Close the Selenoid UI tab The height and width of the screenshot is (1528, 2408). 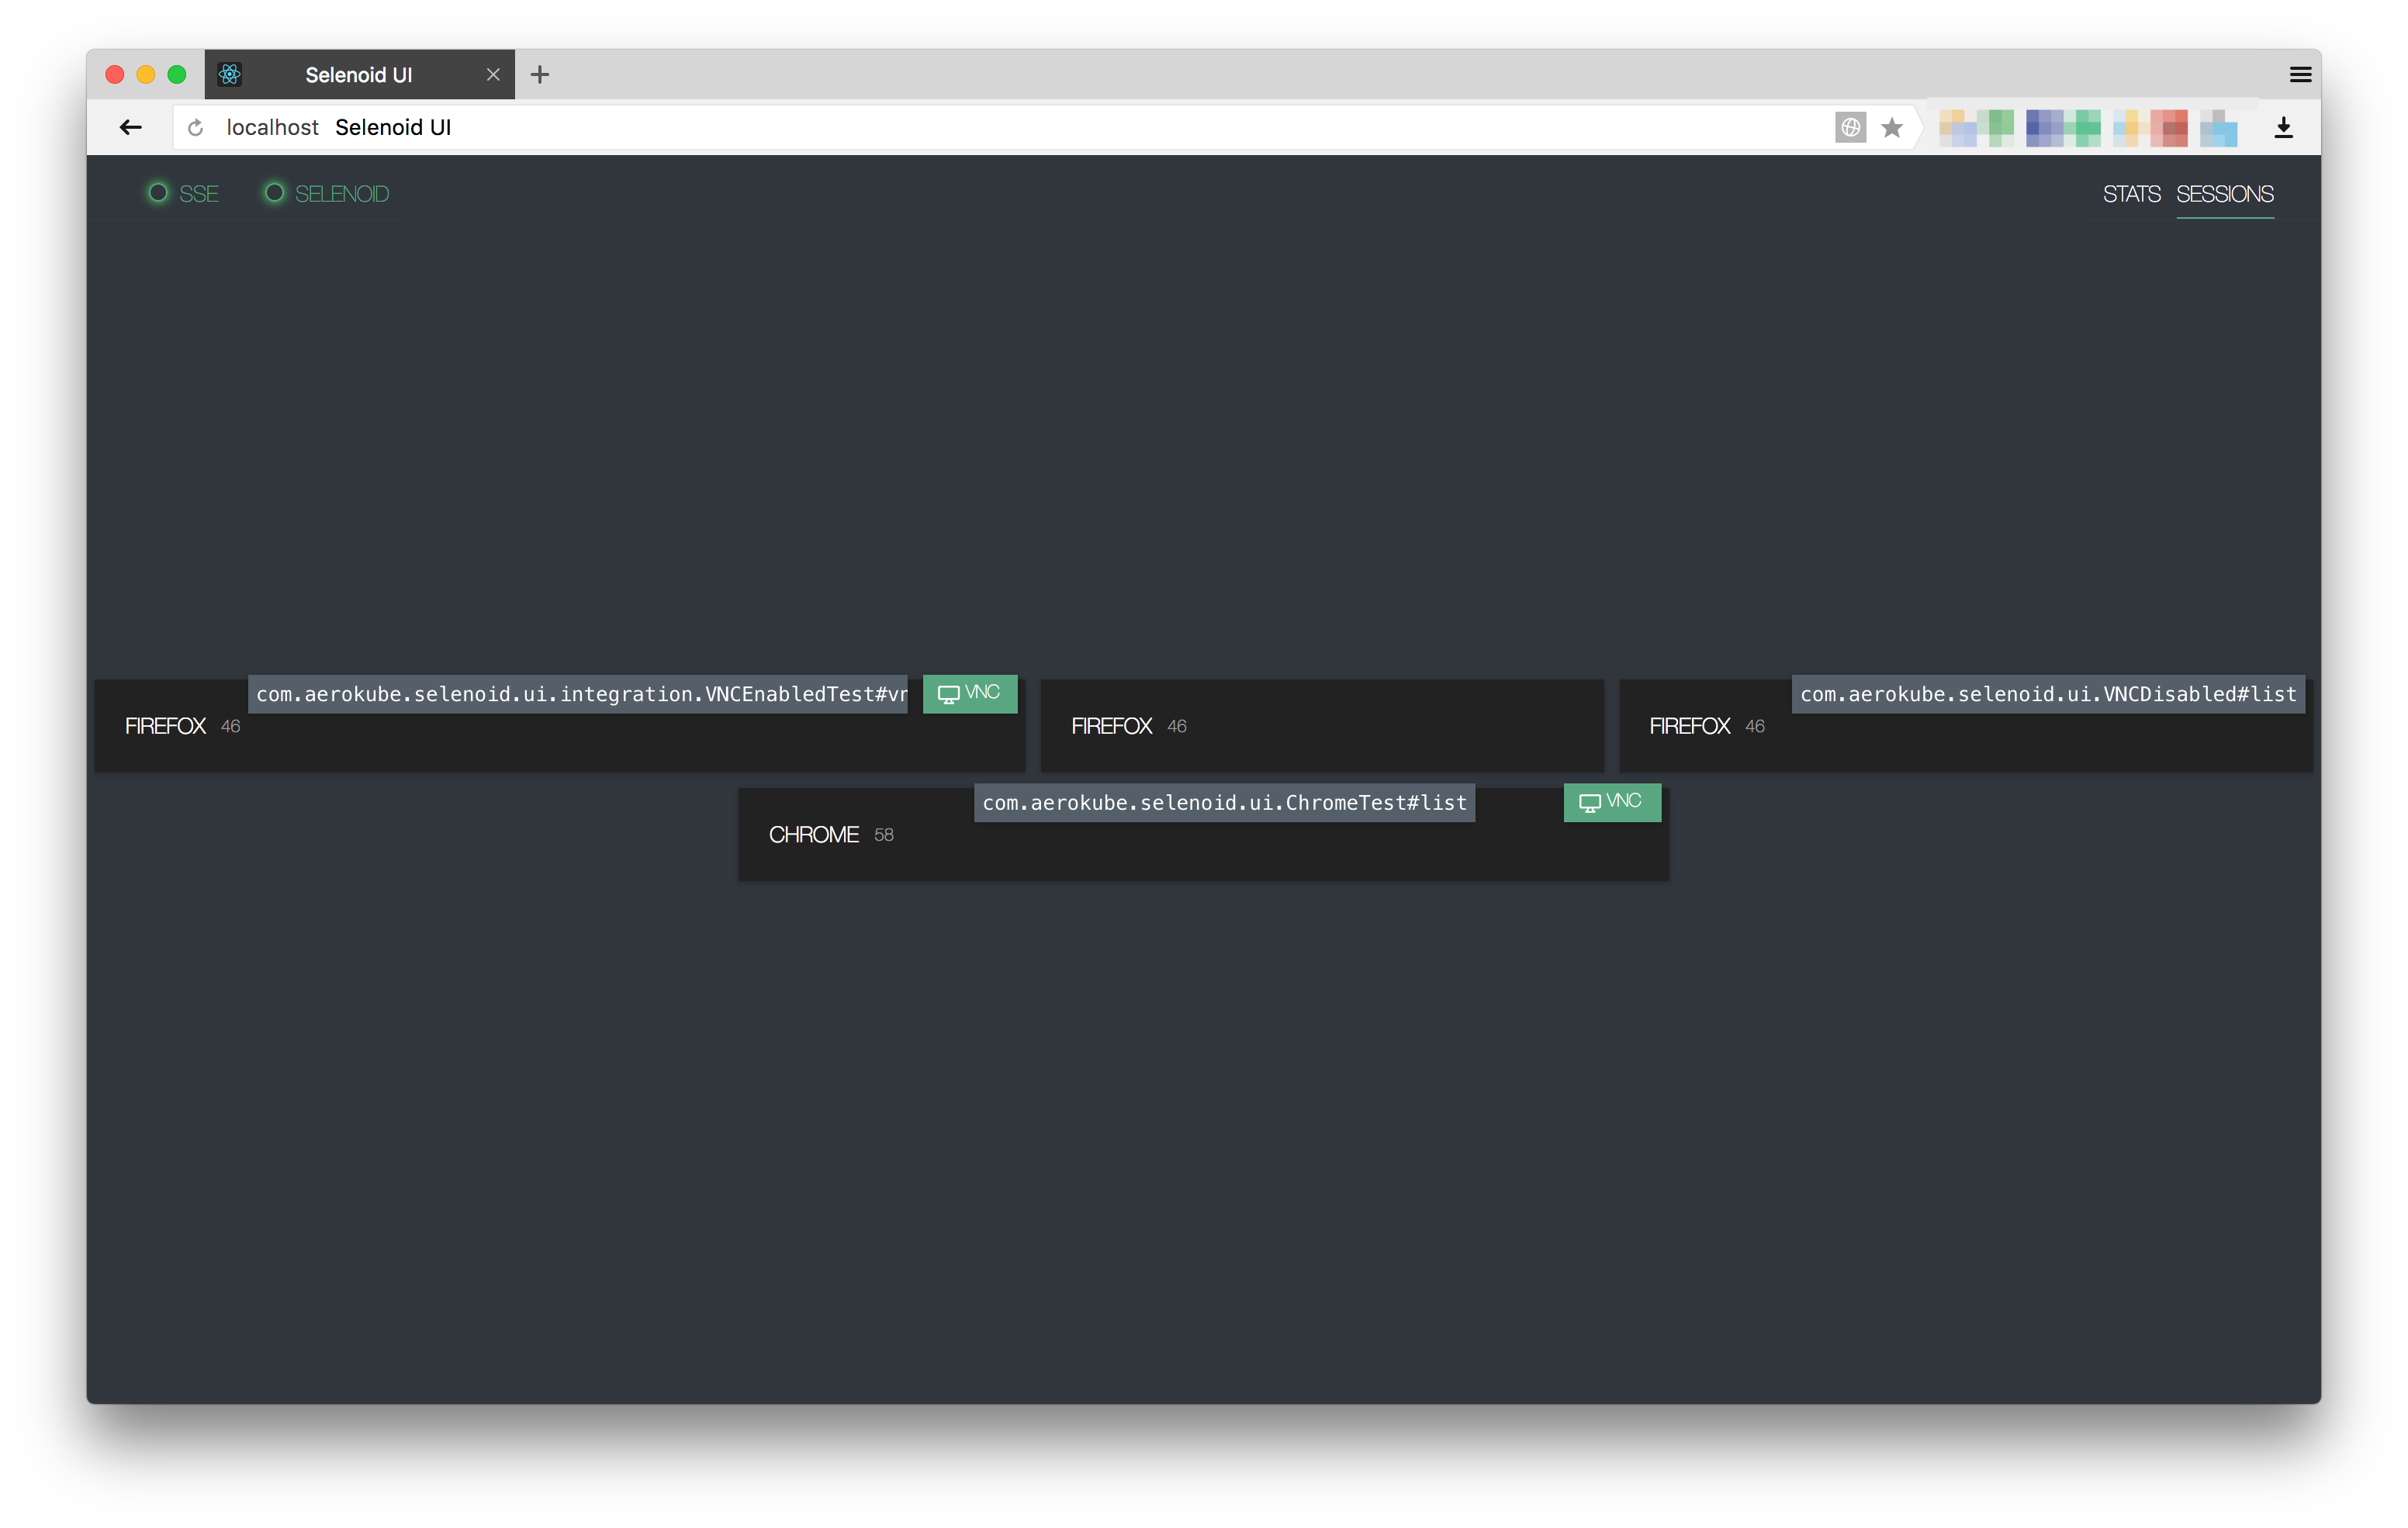[x=493, y=75]
